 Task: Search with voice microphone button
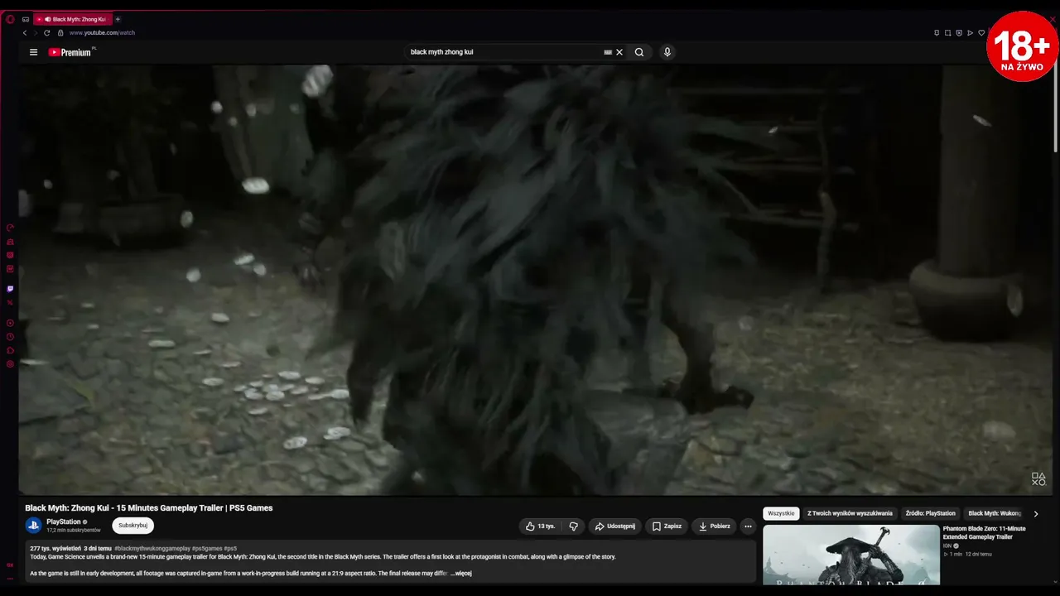coord(667,52)
